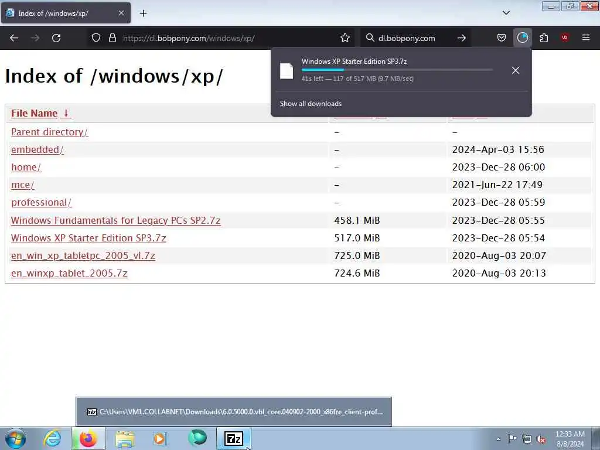Open Windows Media Player taskbar icon
The image size is (600, 450).
(x=159, y=439)
